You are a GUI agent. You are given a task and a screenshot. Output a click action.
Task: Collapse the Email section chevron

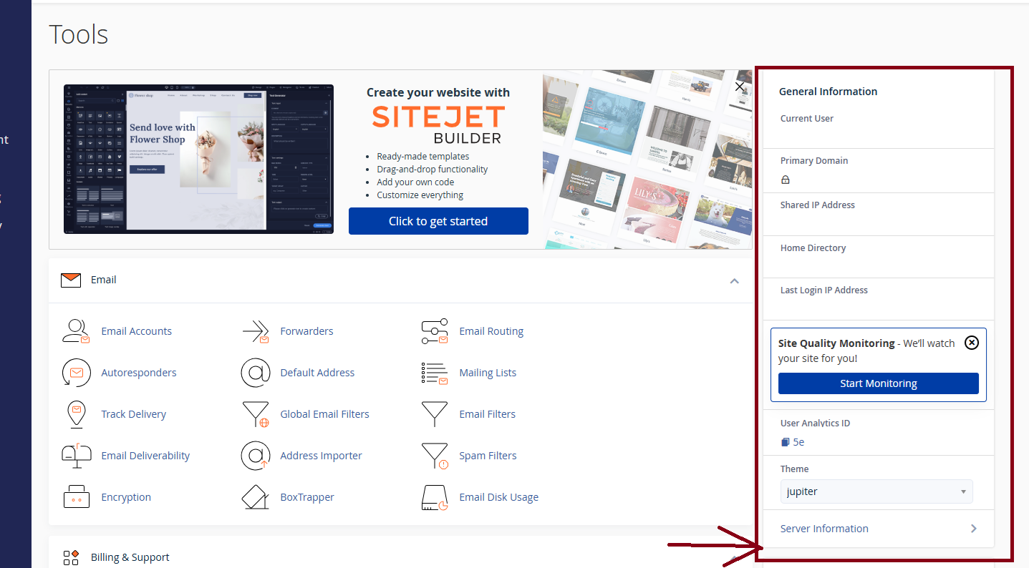[734, 281]
